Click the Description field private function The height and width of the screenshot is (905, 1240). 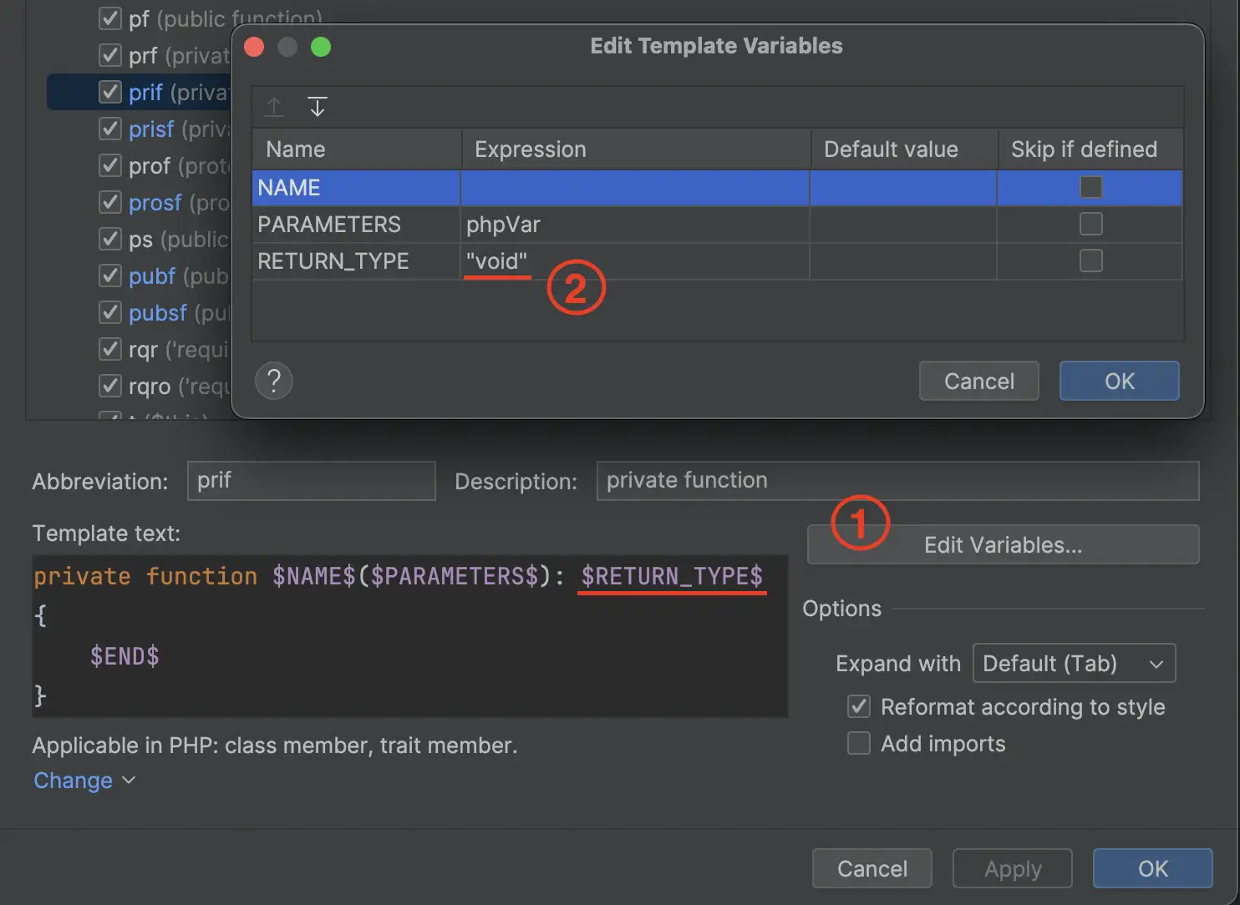tap(897, 480)
